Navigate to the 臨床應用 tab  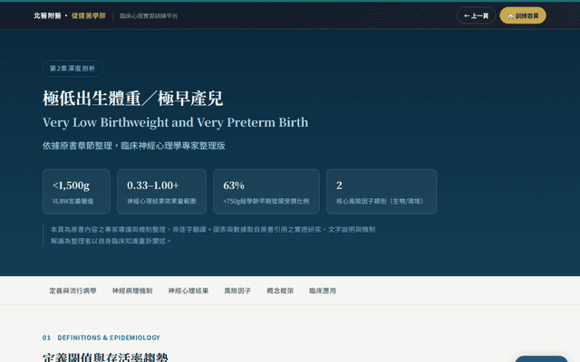(323, 291)
